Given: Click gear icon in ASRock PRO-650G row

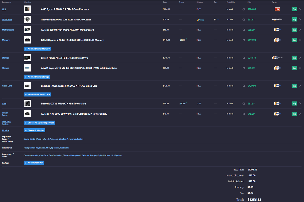Looking at the screenshot, I should click(244, 114).
